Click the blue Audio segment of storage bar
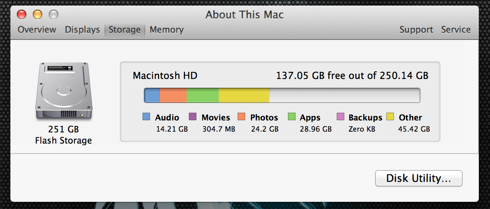 pyautogui.click(x=152, y=95)
